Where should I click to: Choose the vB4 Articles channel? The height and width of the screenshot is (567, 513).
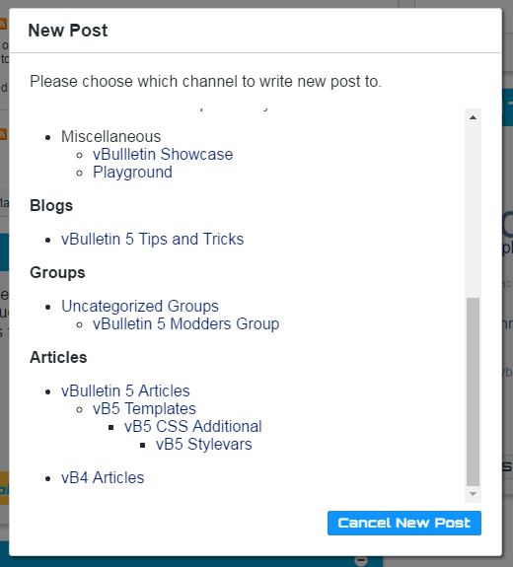point(103,477)
